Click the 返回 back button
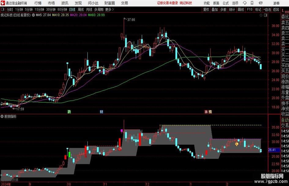 point(276,9)
